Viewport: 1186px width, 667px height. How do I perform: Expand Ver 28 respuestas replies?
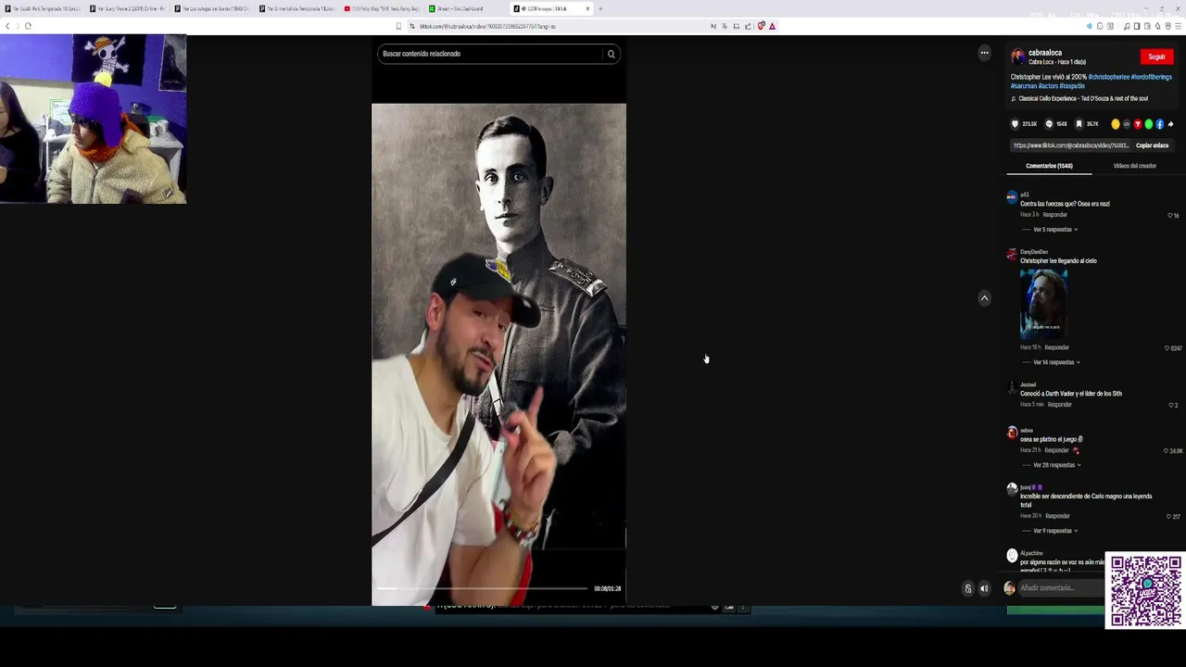click(x=1055, y=465)
